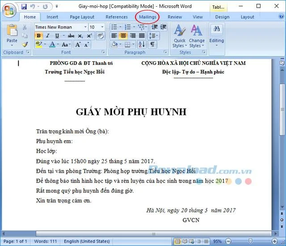
Task: Align text left
Action: coord(114,36)
